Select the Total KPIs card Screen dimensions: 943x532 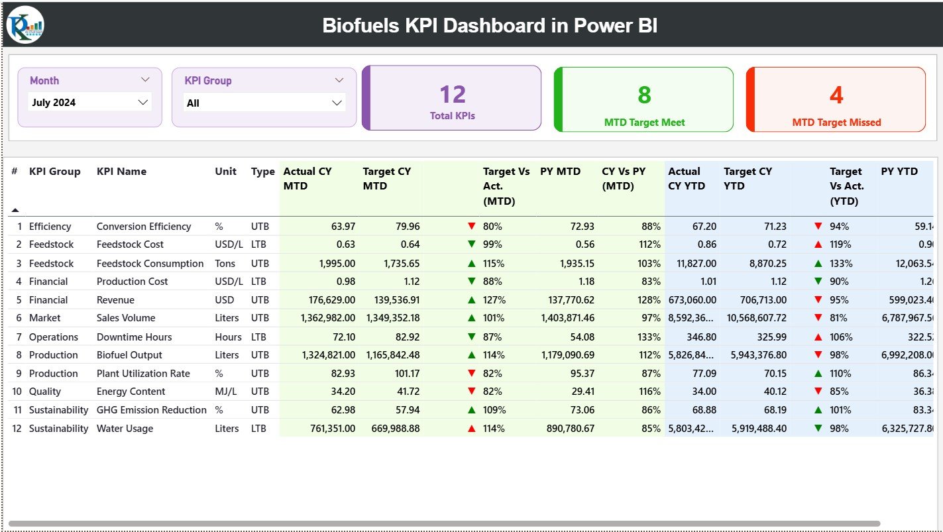[x=451, y=98]
